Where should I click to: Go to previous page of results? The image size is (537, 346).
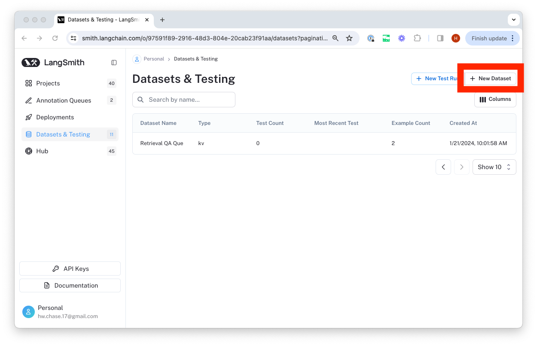tap(443, 167)
